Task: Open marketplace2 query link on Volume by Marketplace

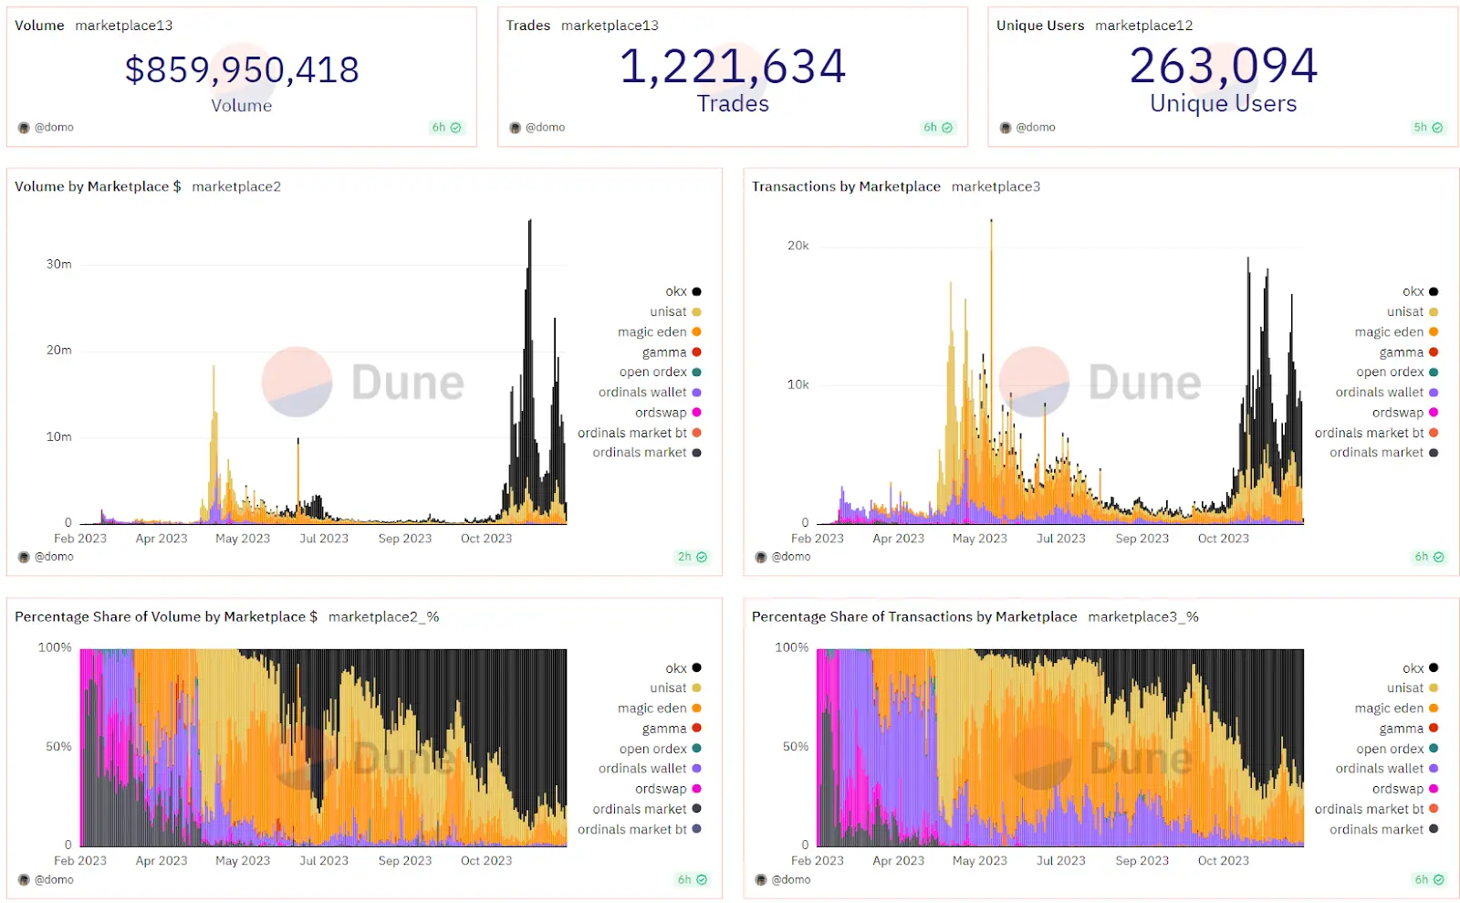Action: pos(236,186)
